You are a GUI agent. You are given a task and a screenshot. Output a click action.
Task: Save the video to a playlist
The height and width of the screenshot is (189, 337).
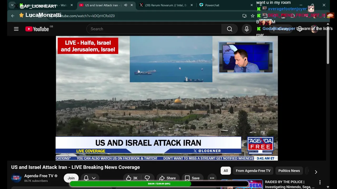[x=192, y=178]
